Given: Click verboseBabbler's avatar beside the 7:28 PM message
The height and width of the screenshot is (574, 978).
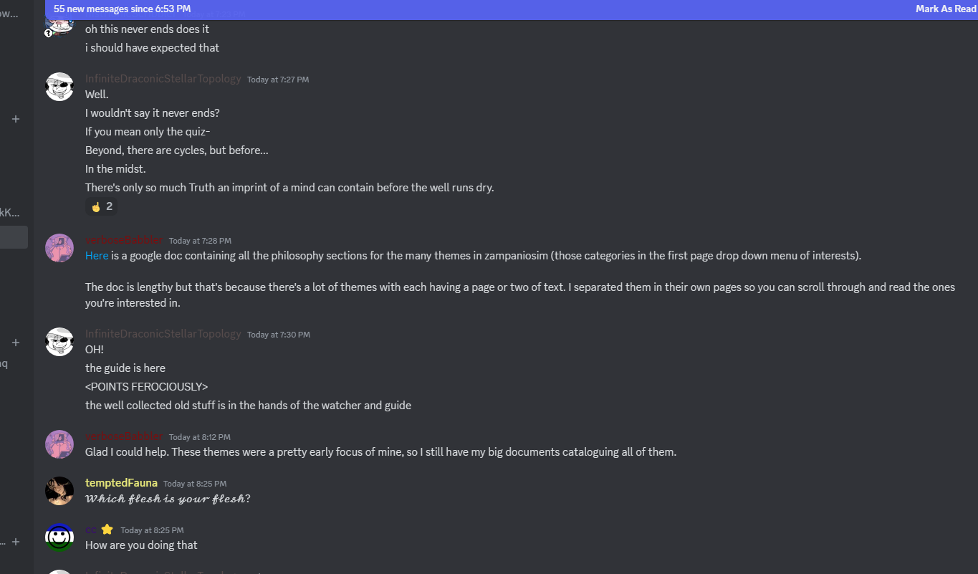Looking at the screenshot, I should point(59,248).
